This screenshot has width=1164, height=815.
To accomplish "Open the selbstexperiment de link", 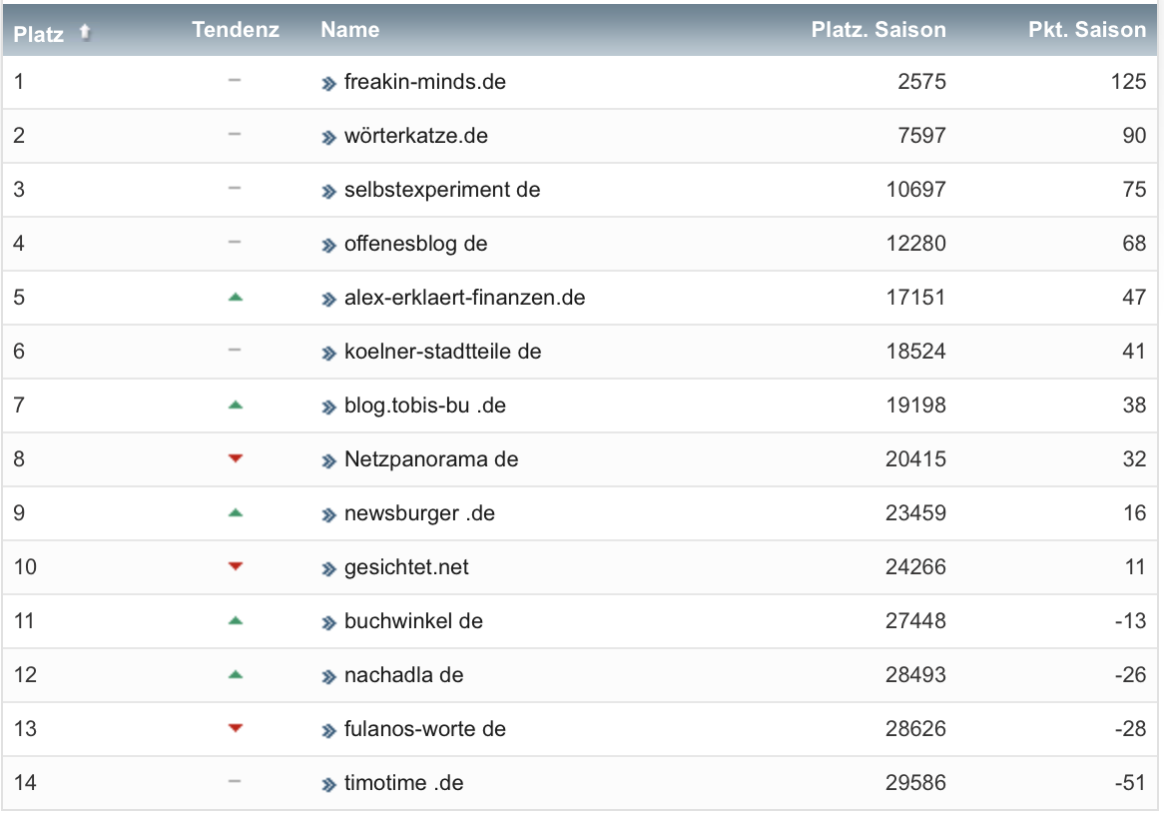I will pyautogui.click(x=441, y=190).
